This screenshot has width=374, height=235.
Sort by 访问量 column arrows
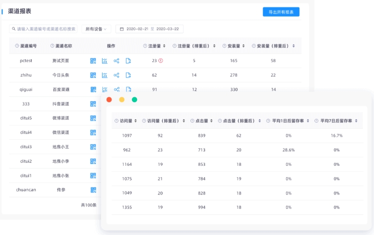click(x=135, y=121)
